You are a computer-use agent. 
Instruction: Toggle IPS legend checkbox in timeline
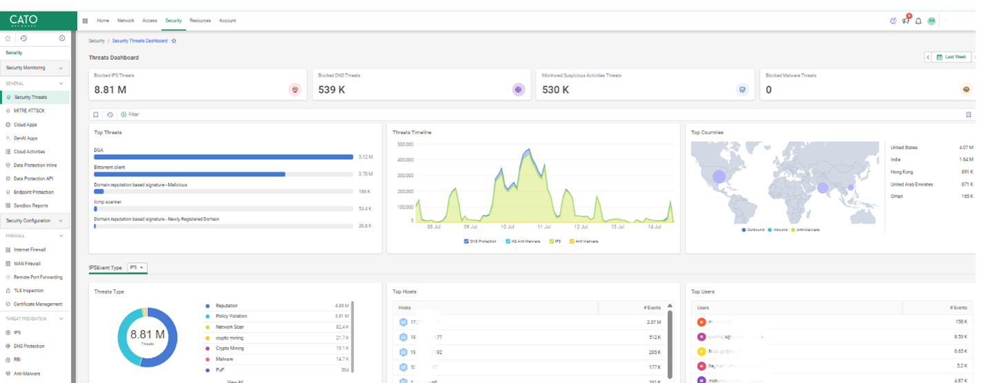coord(551,242)
